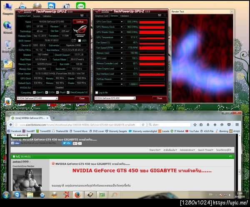Open the IT Market bookmark
The height and width of the screenshot is (207, 250).
[177, 131]
